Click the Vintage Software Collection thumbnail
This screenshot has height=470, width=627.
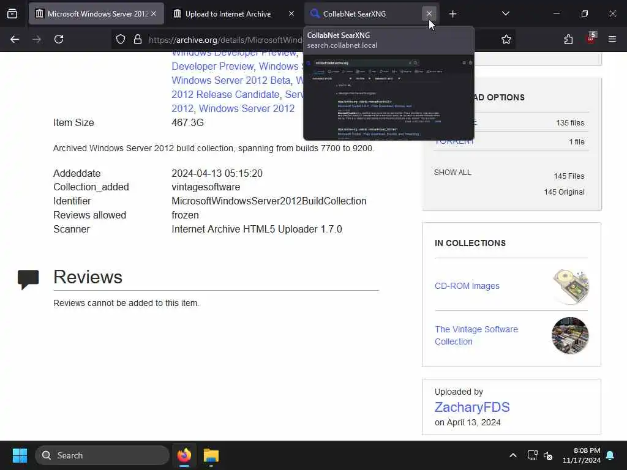click(x=570, y=335)
